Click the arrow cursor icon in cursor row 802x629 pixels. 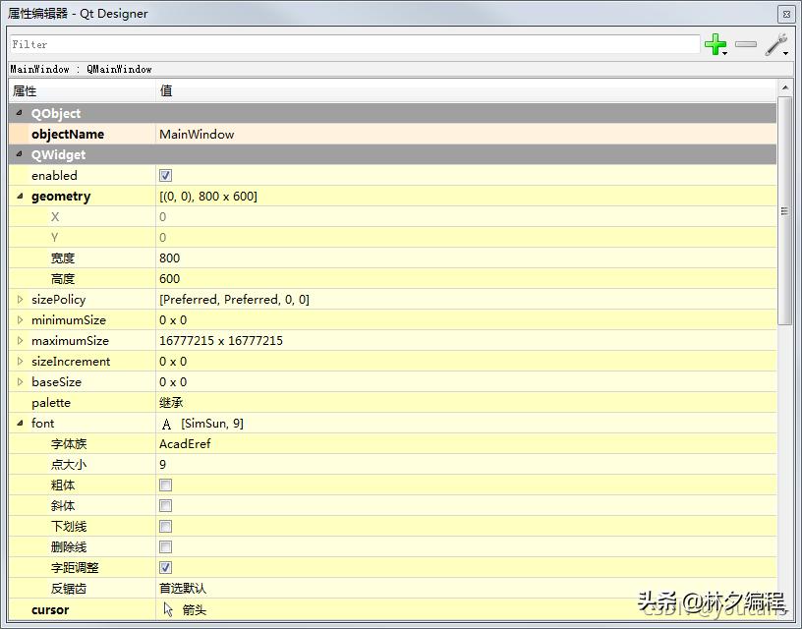(167, 609)
